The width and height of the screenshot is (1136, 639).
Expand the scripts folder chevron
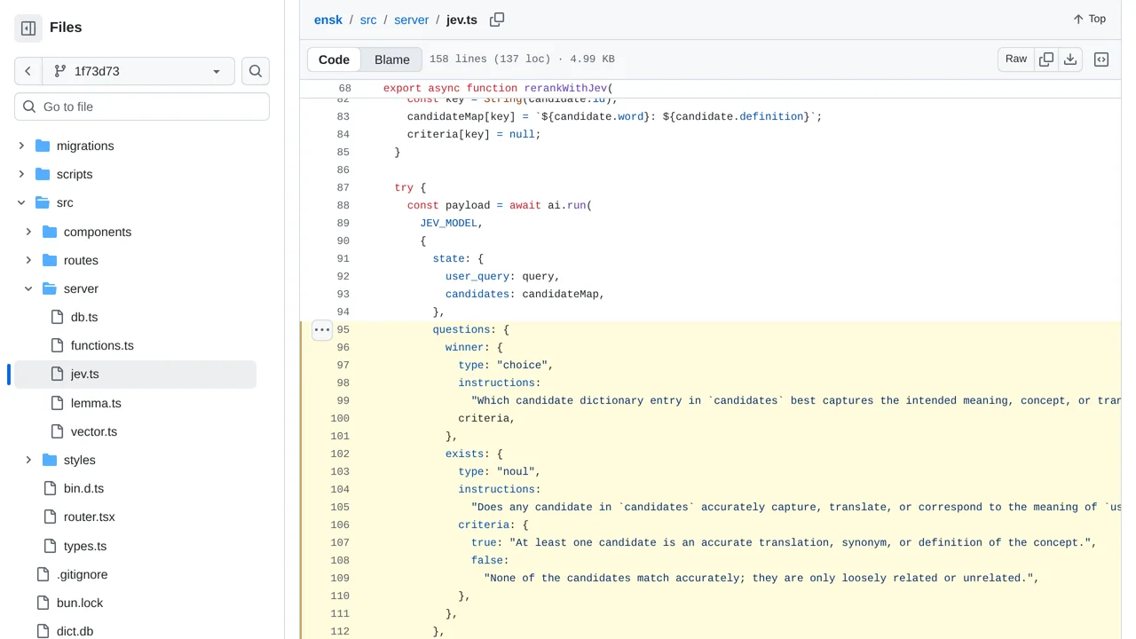21,174
